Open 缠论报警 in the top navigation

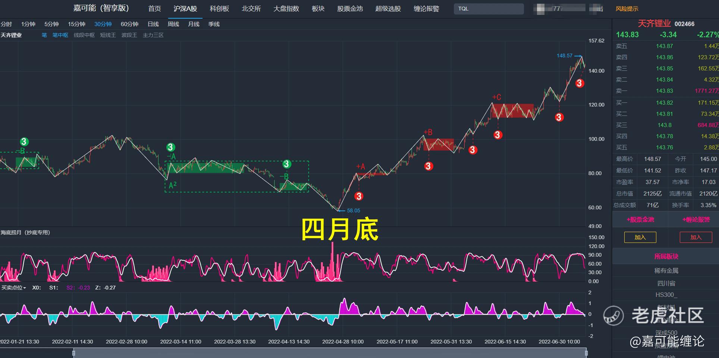tap(426, 9)
